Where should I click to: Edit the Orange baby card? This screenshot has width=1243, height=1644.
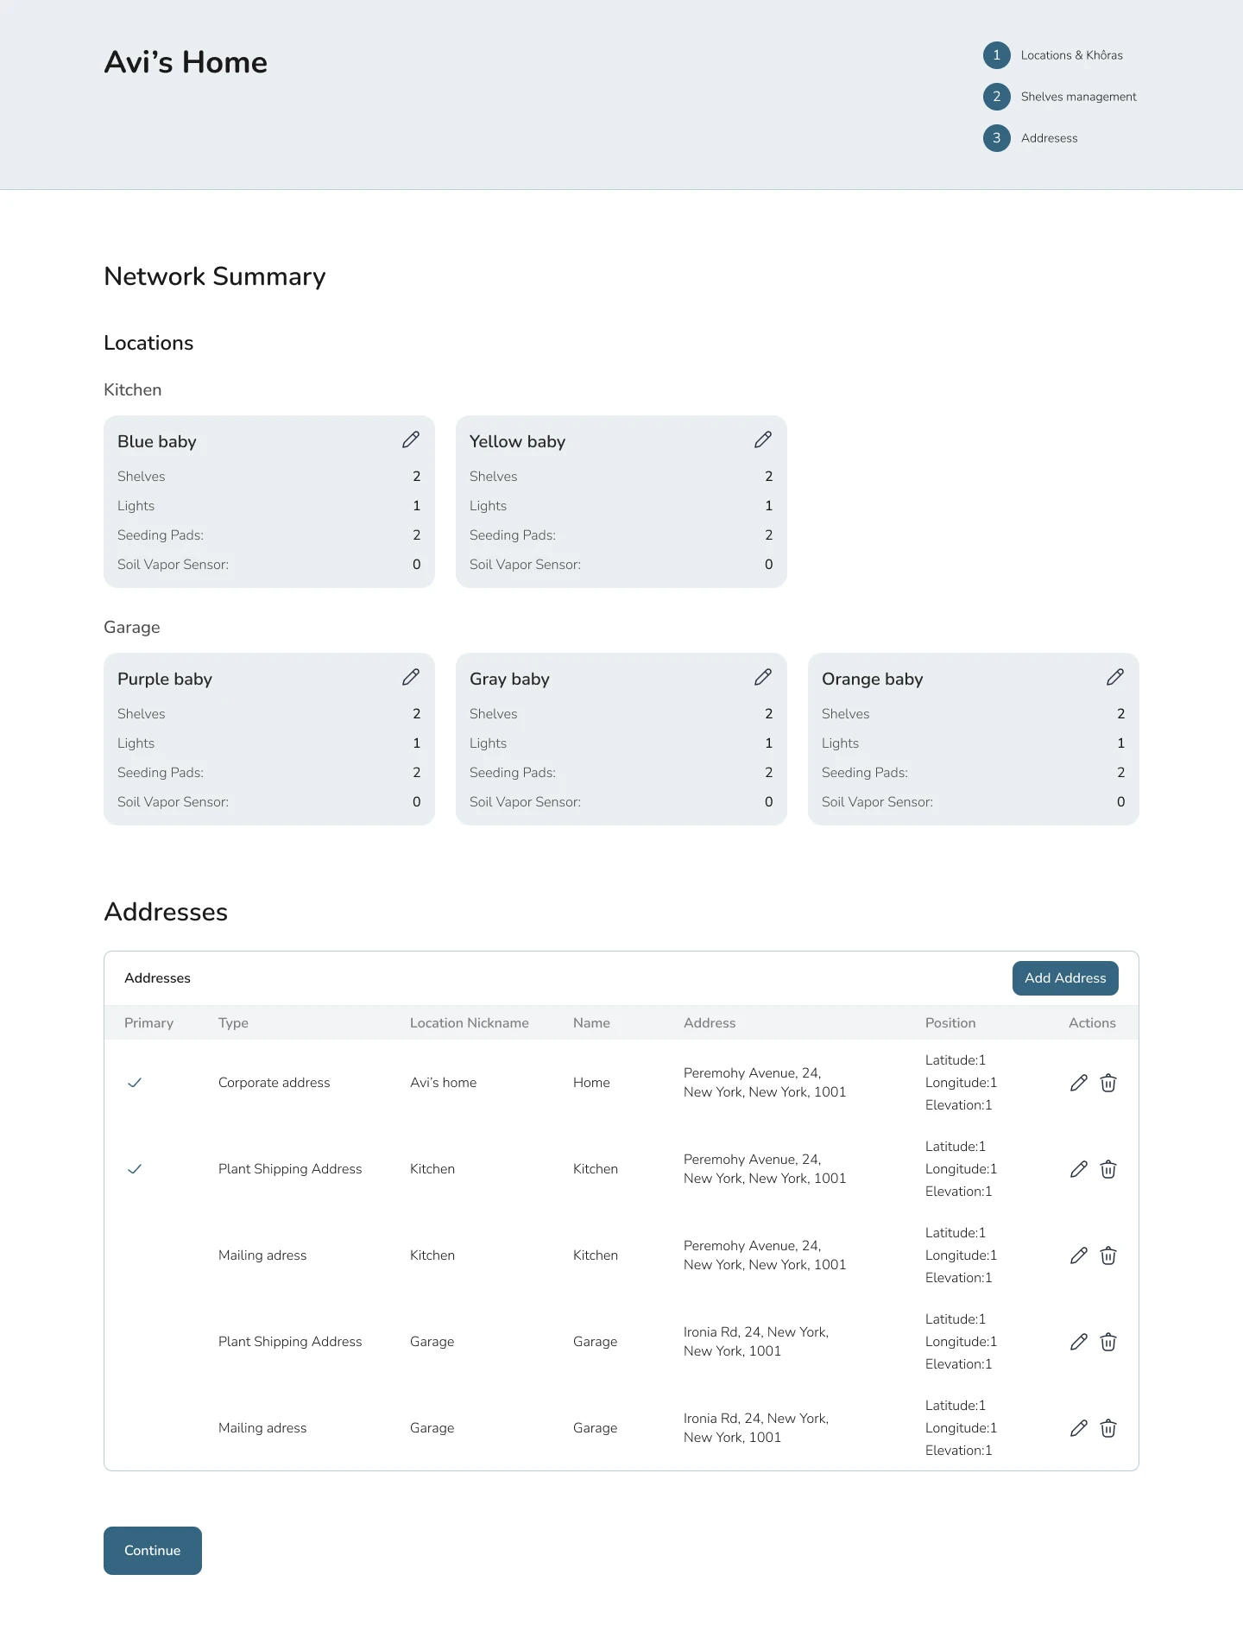tap(1115, 678)
